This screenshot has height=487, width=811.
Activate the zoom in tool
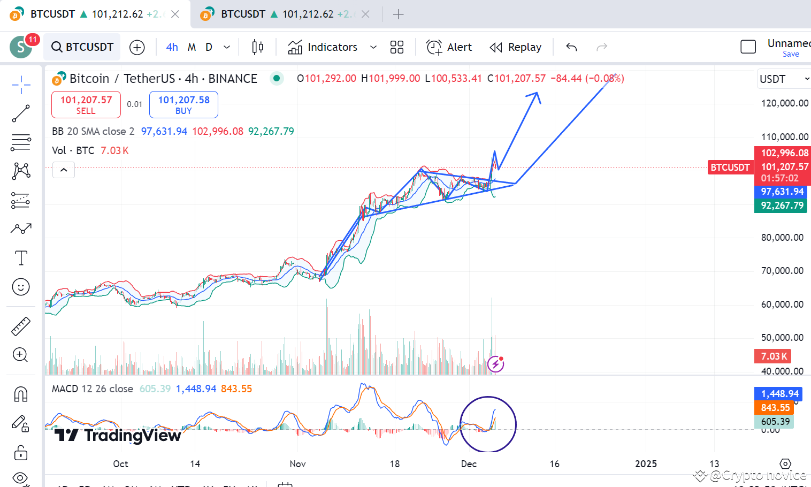coord(21,355)
